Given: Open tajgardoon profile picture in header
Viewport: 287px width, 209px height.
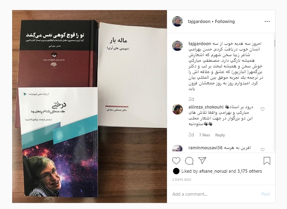Looking at the screenshot, I should click(x=177, y=21).
